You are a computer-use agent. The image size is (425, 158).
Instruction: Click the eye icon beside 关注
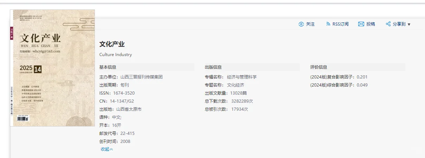pyautogui.click(x=301, y=24)
